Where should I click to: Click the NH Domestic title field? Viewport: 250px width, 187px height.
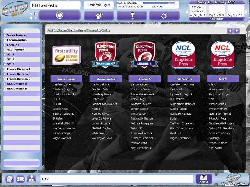pos(55,5)
